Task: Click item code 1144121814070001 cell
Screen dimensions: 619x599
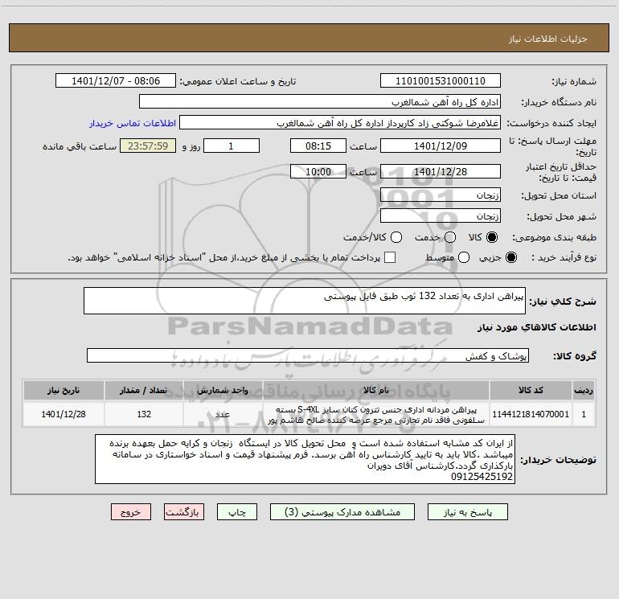Action: point(531,414)
